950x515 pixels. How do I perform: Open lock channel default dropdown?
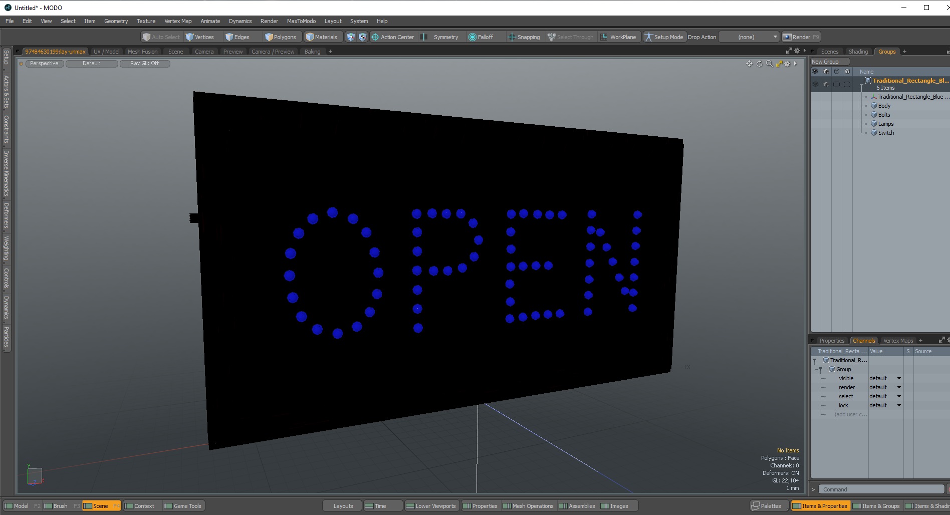(885, 405)
